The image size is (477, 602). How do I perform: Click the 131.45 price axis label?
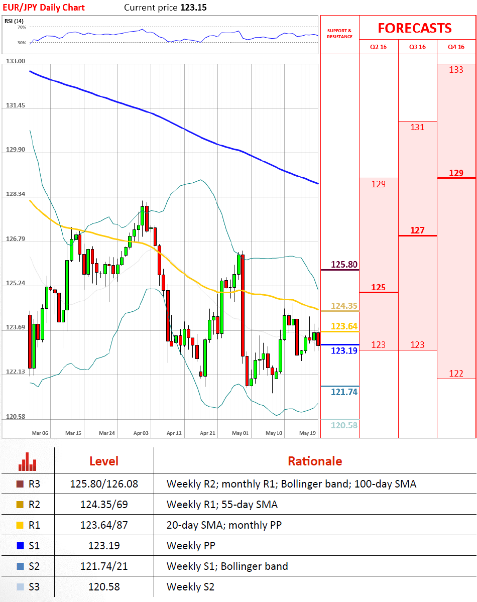pos(16,105)
